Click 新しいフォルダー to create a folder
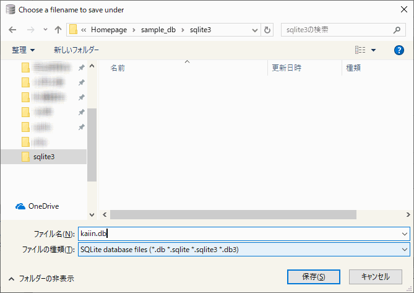The width and height of the screenshot is (414, 293). coord(76,50)
